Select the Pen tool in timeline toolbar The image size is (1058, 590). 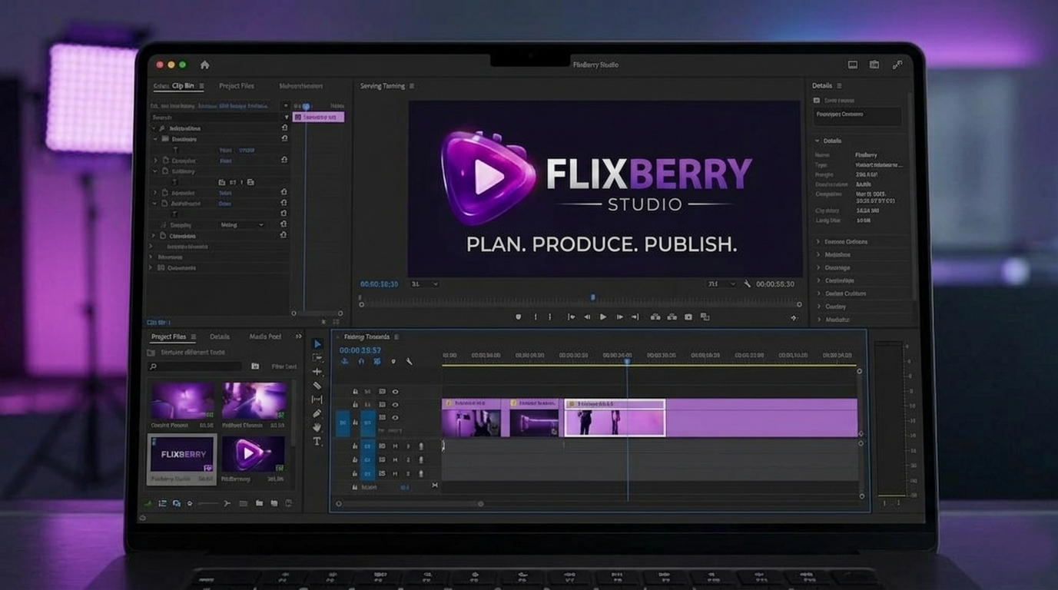click(317, 413)
